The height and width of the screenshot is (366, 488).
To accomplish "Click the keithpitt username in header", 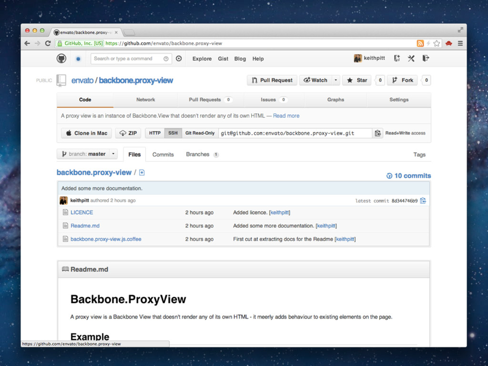I will [x=374, y=58].
